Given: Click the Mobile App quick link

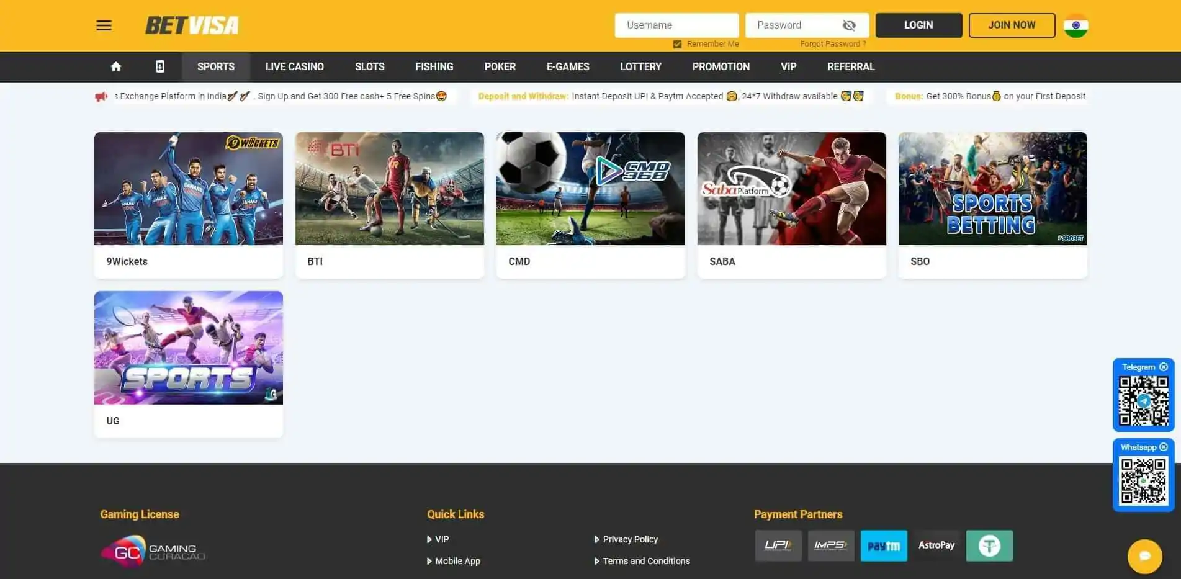Looking at the screenshot, I should pos(457,561).
